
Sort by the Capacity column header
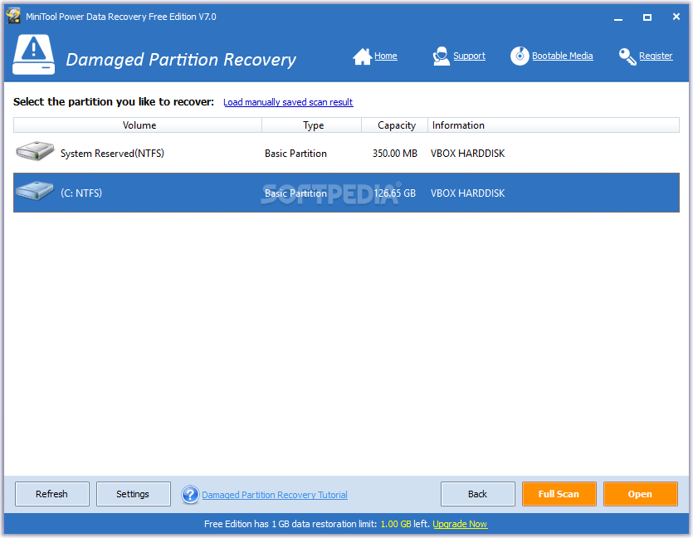395,125
